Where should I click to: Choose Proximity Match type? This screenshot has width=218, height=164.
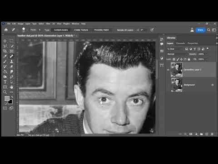coord(101,30)
